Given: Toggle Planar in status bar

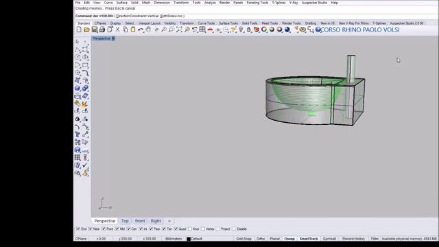Looking at the screenshot, I should (274, 239).
